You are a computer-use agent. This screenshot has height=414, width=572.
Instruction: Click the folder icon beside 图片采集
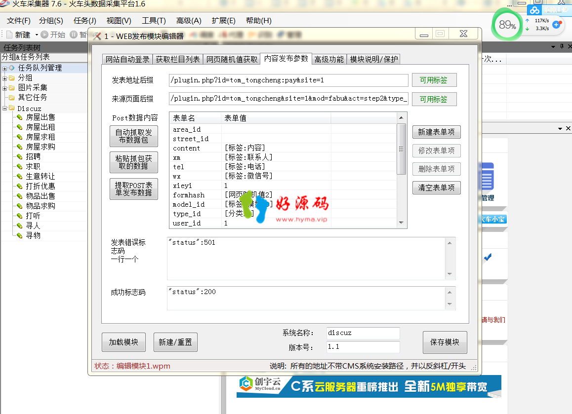(12, 88)
